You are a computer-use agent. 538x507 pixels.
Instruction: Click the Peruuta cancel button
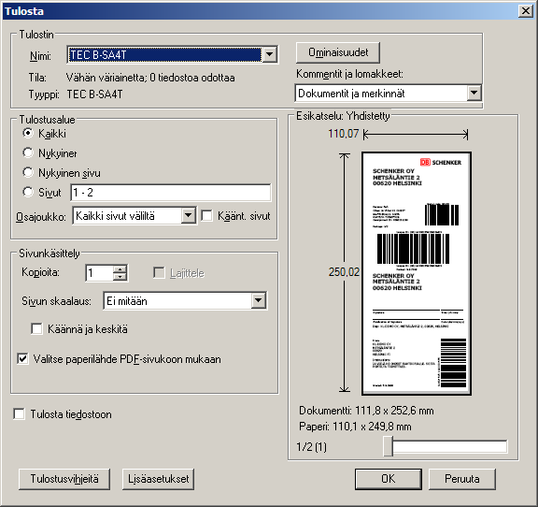(x=461, y=479)
